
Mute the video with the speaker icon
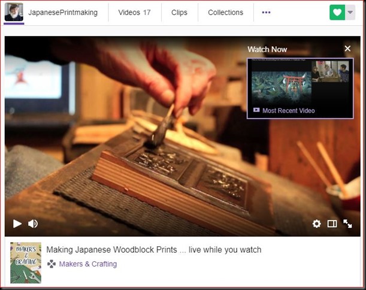pyautogui.click(x=33, y=223)
